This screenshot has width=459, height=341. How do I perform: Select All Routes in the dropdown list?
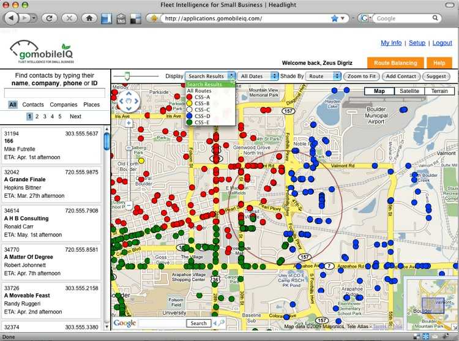210,91
